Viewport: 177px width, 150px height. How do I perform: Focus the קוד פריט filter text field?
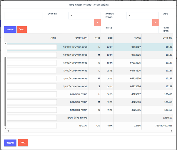pos(24,16)
